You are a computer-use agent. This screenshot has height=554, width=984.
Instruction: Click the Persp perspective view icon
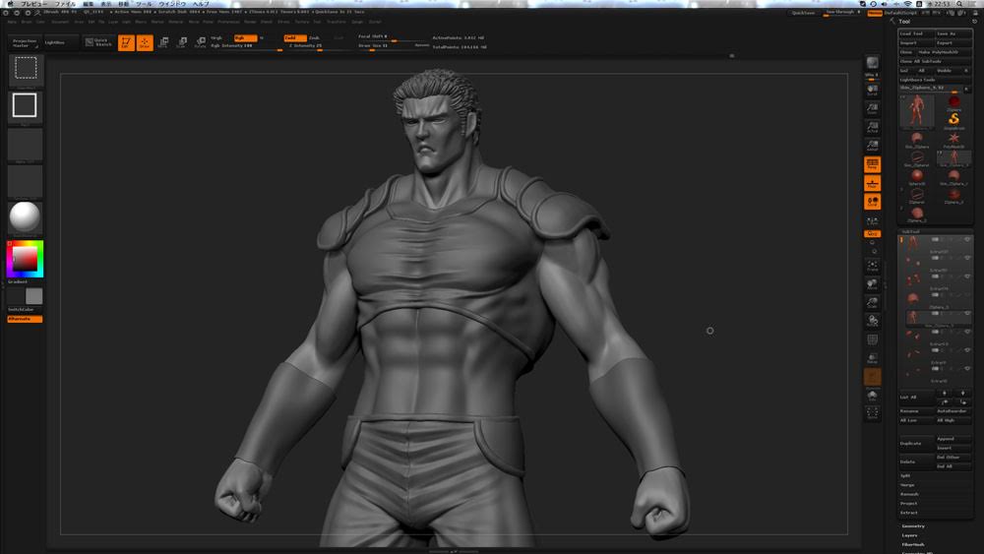(872, 164)
